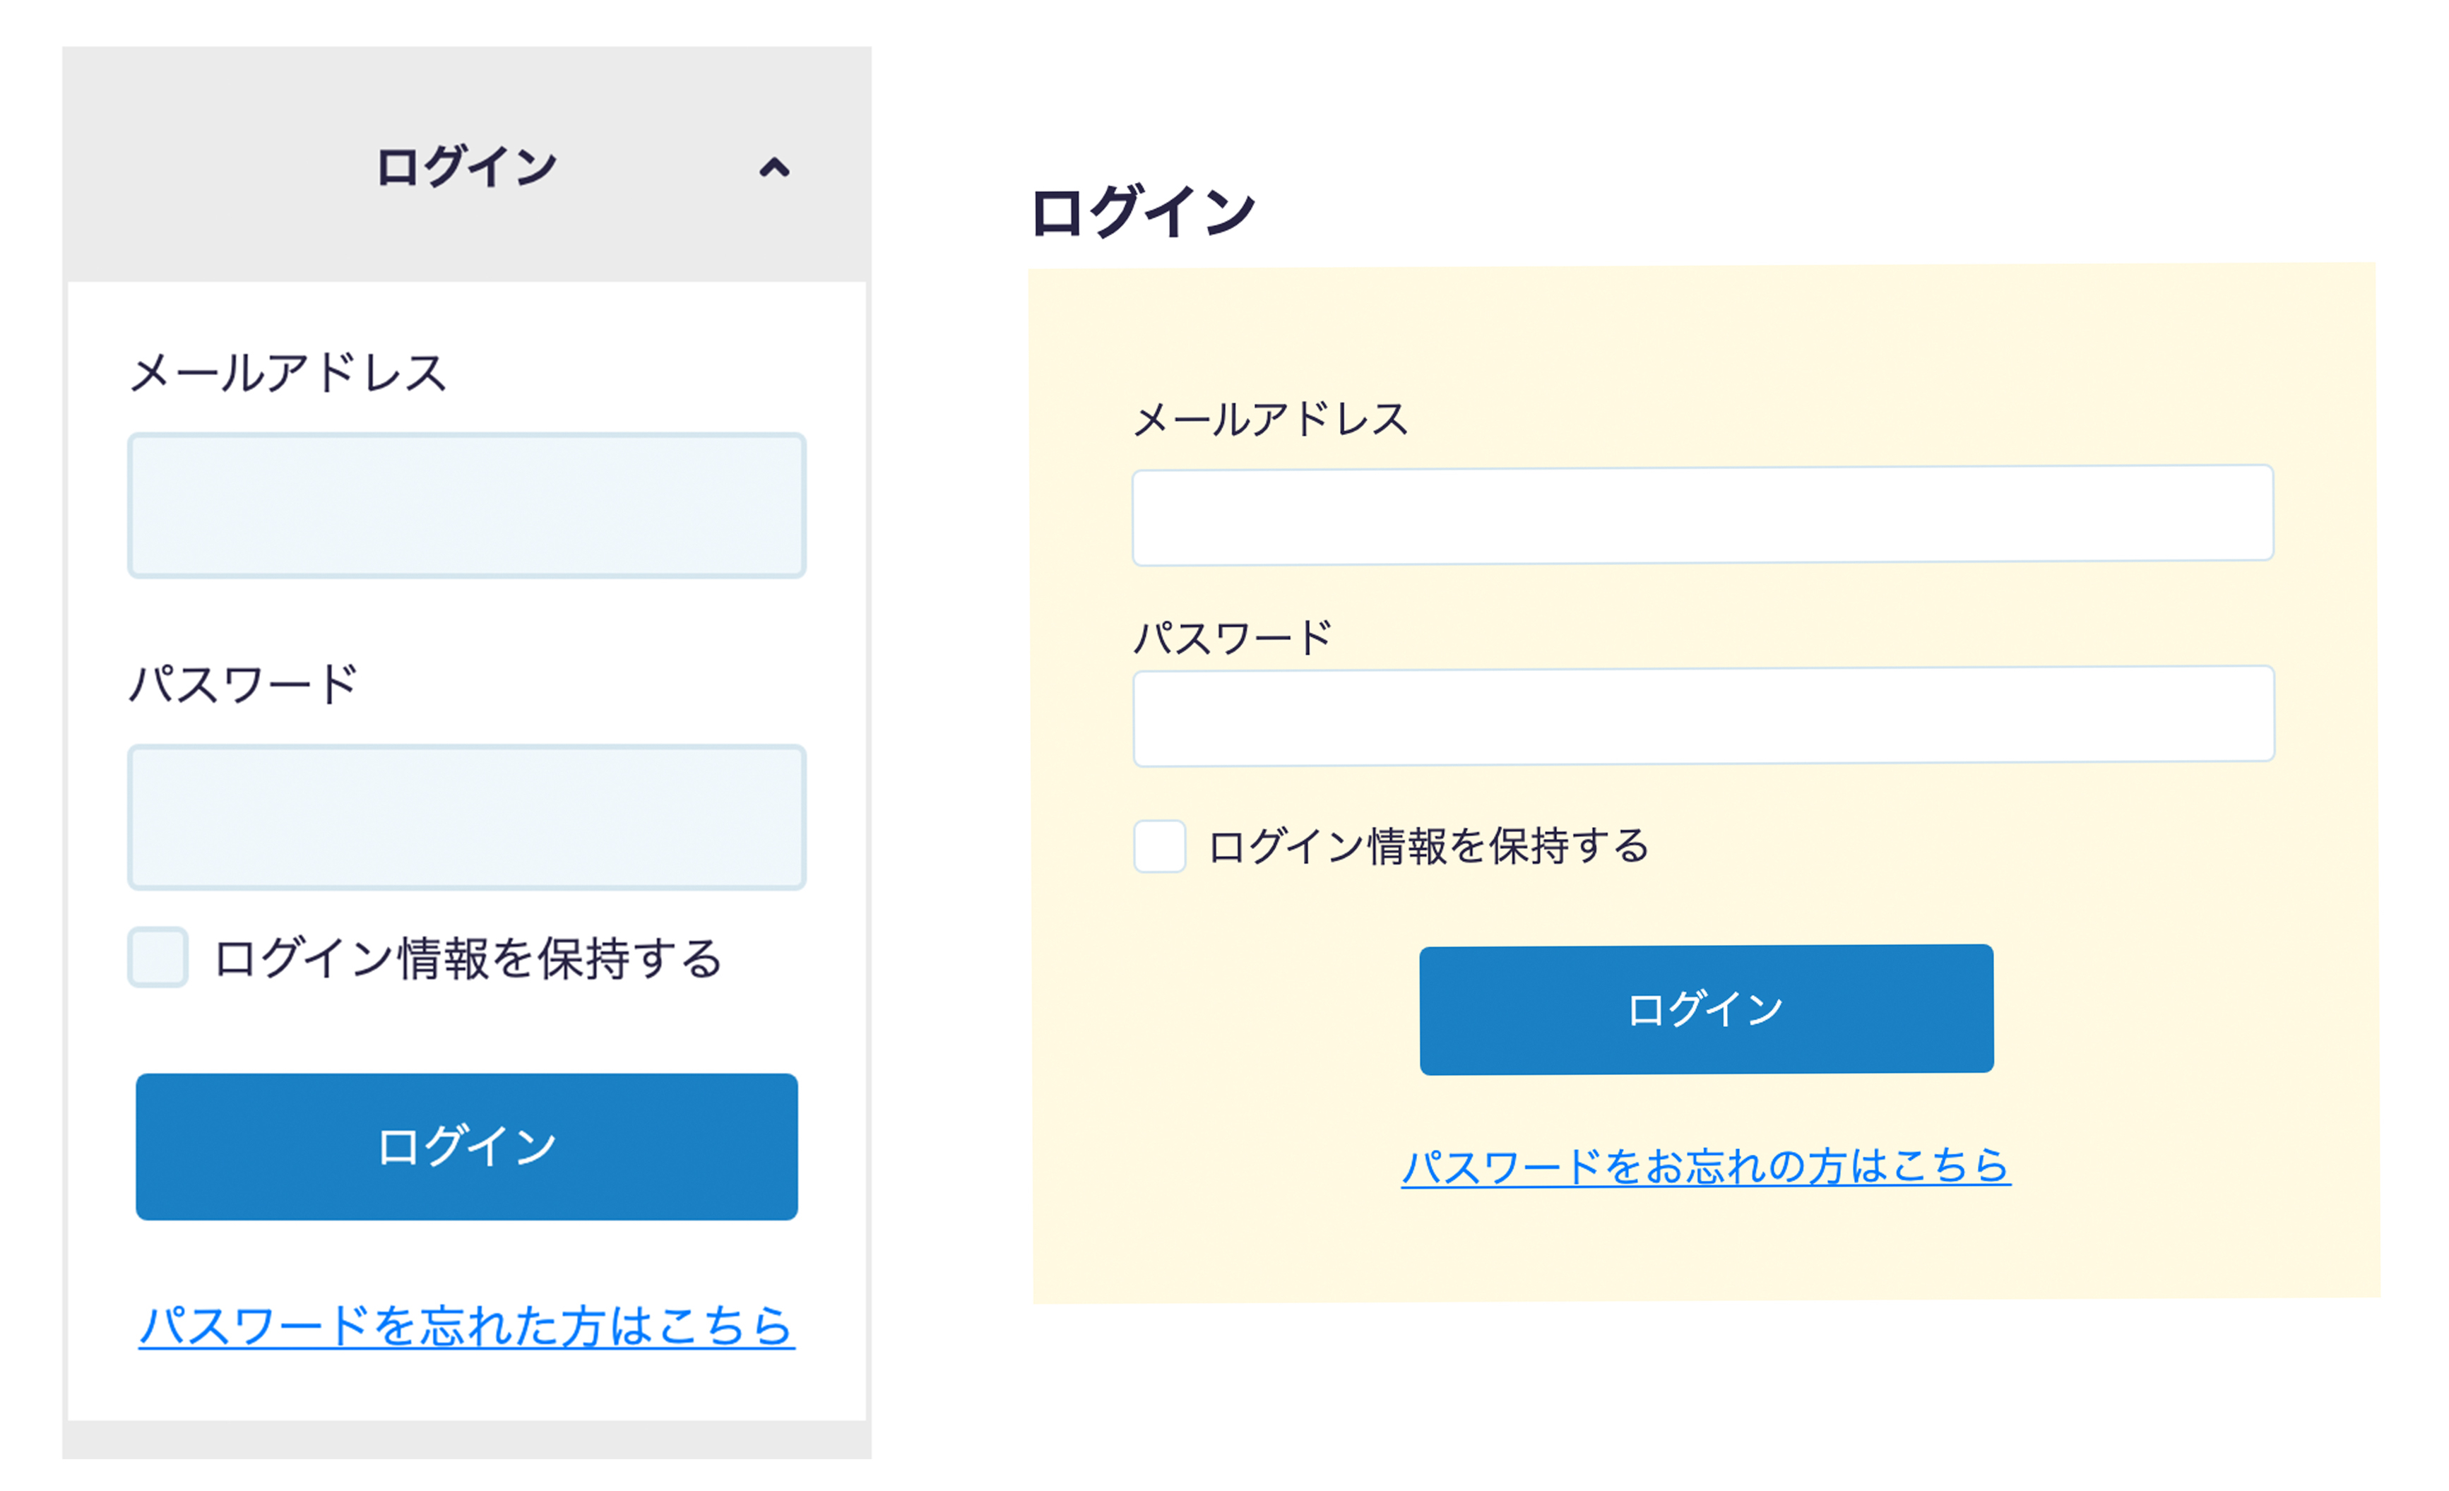Check ログイン情報を保持する on the yellow form
Screen dimensions: 2449x1491
pos(1159,846)
